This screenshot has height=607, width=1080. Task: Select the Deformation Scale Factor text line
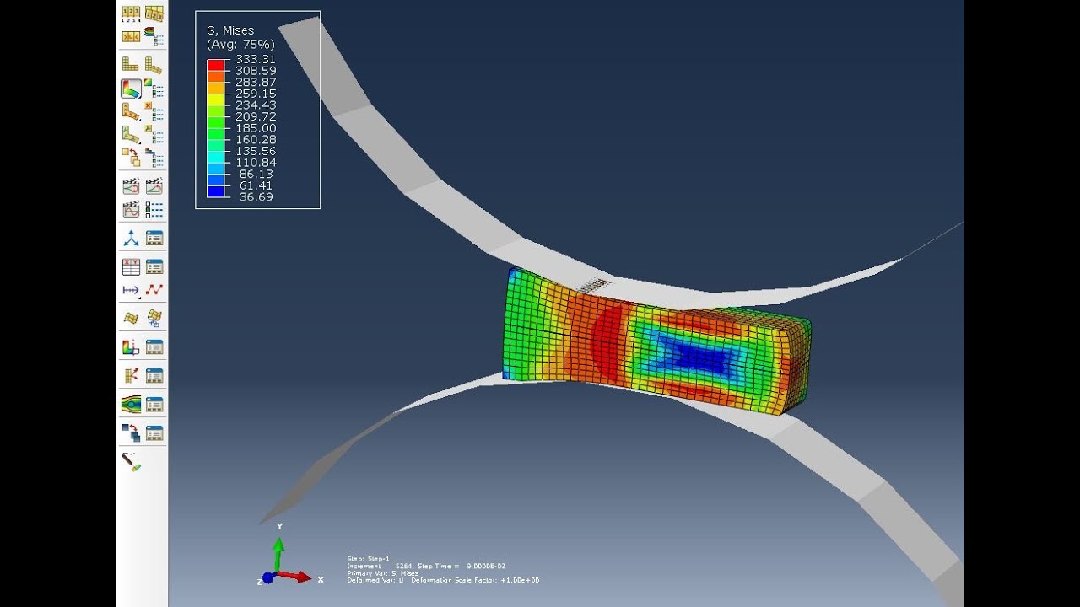pos(443,580)
